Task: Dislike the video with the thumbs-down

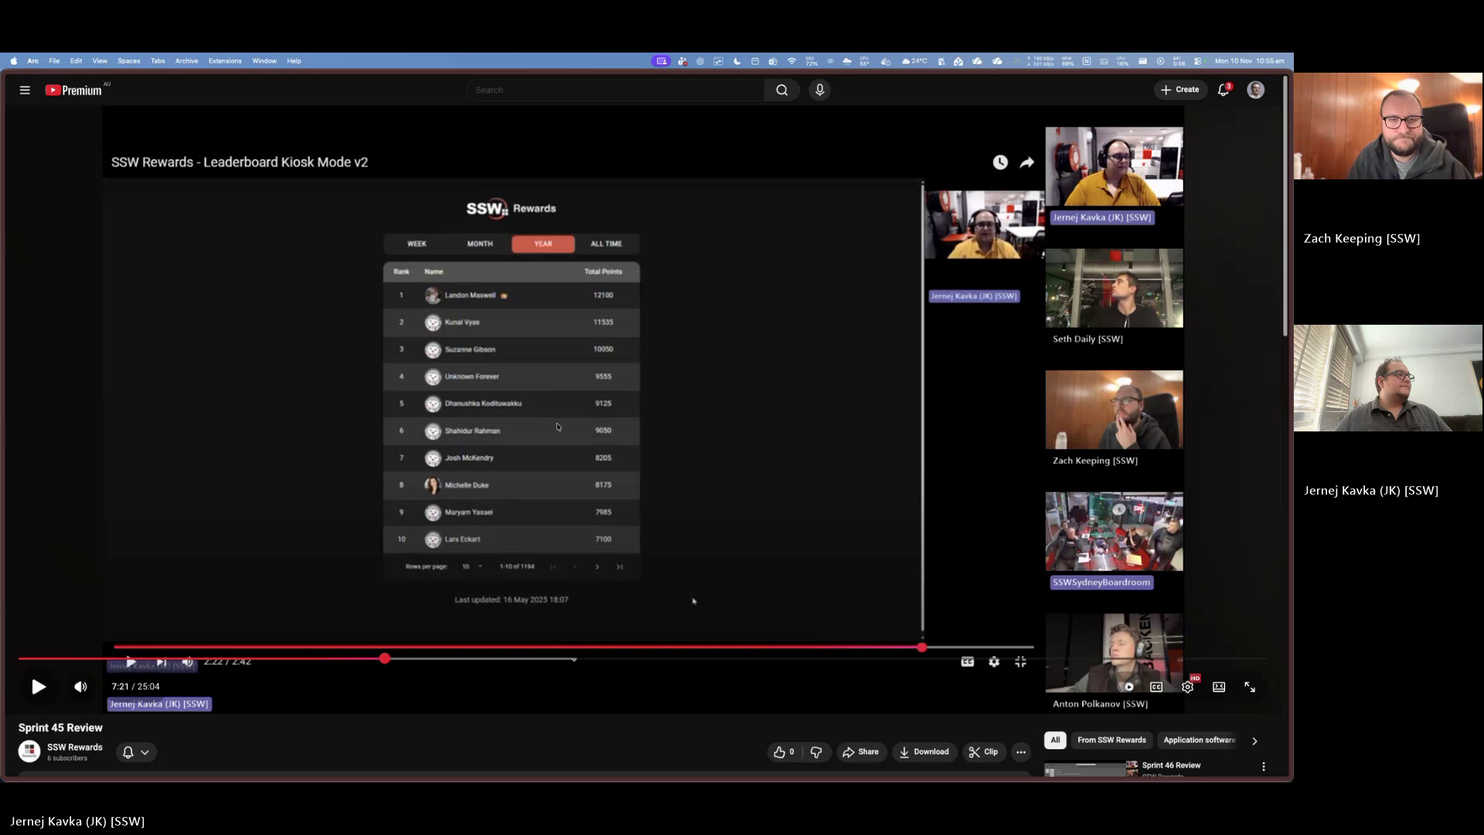Action: (816, 751)
